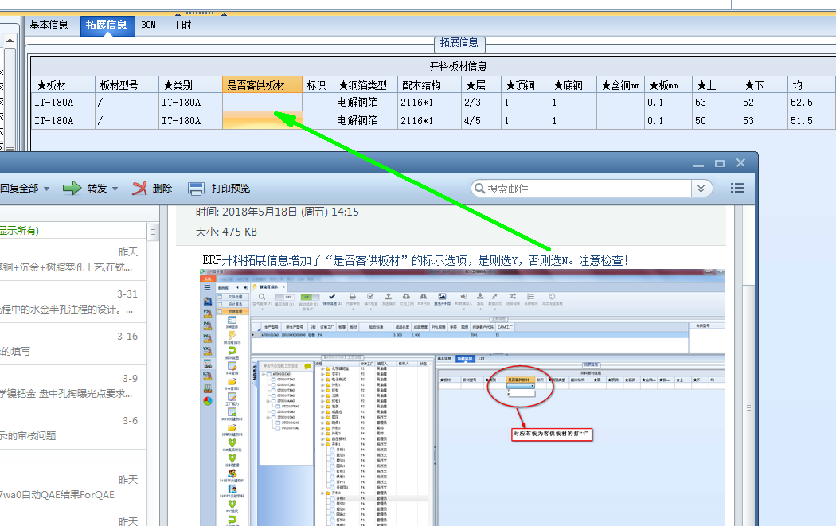Click the 打印预览 printer icon

[196, 188]
